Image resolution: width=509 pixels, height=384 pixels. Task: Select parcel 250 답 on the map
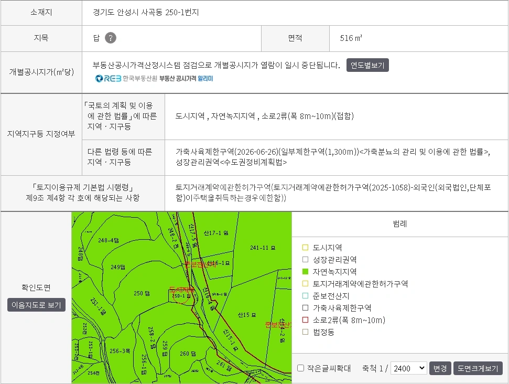[x=142, y=293]
